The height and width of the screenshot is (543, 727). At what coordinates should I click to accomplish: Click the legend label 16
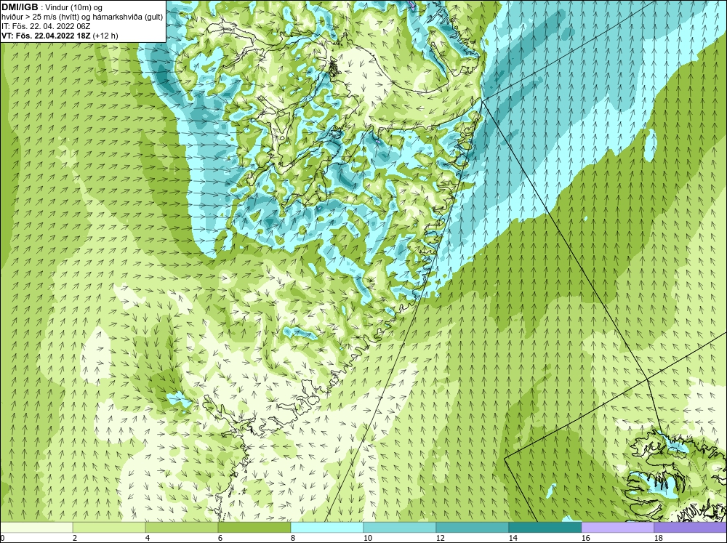point(585,538)
